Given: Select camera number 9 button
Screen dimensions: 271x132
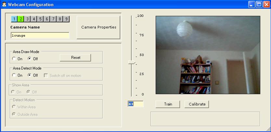Looking at the screenshot, I should click(66, 19).
